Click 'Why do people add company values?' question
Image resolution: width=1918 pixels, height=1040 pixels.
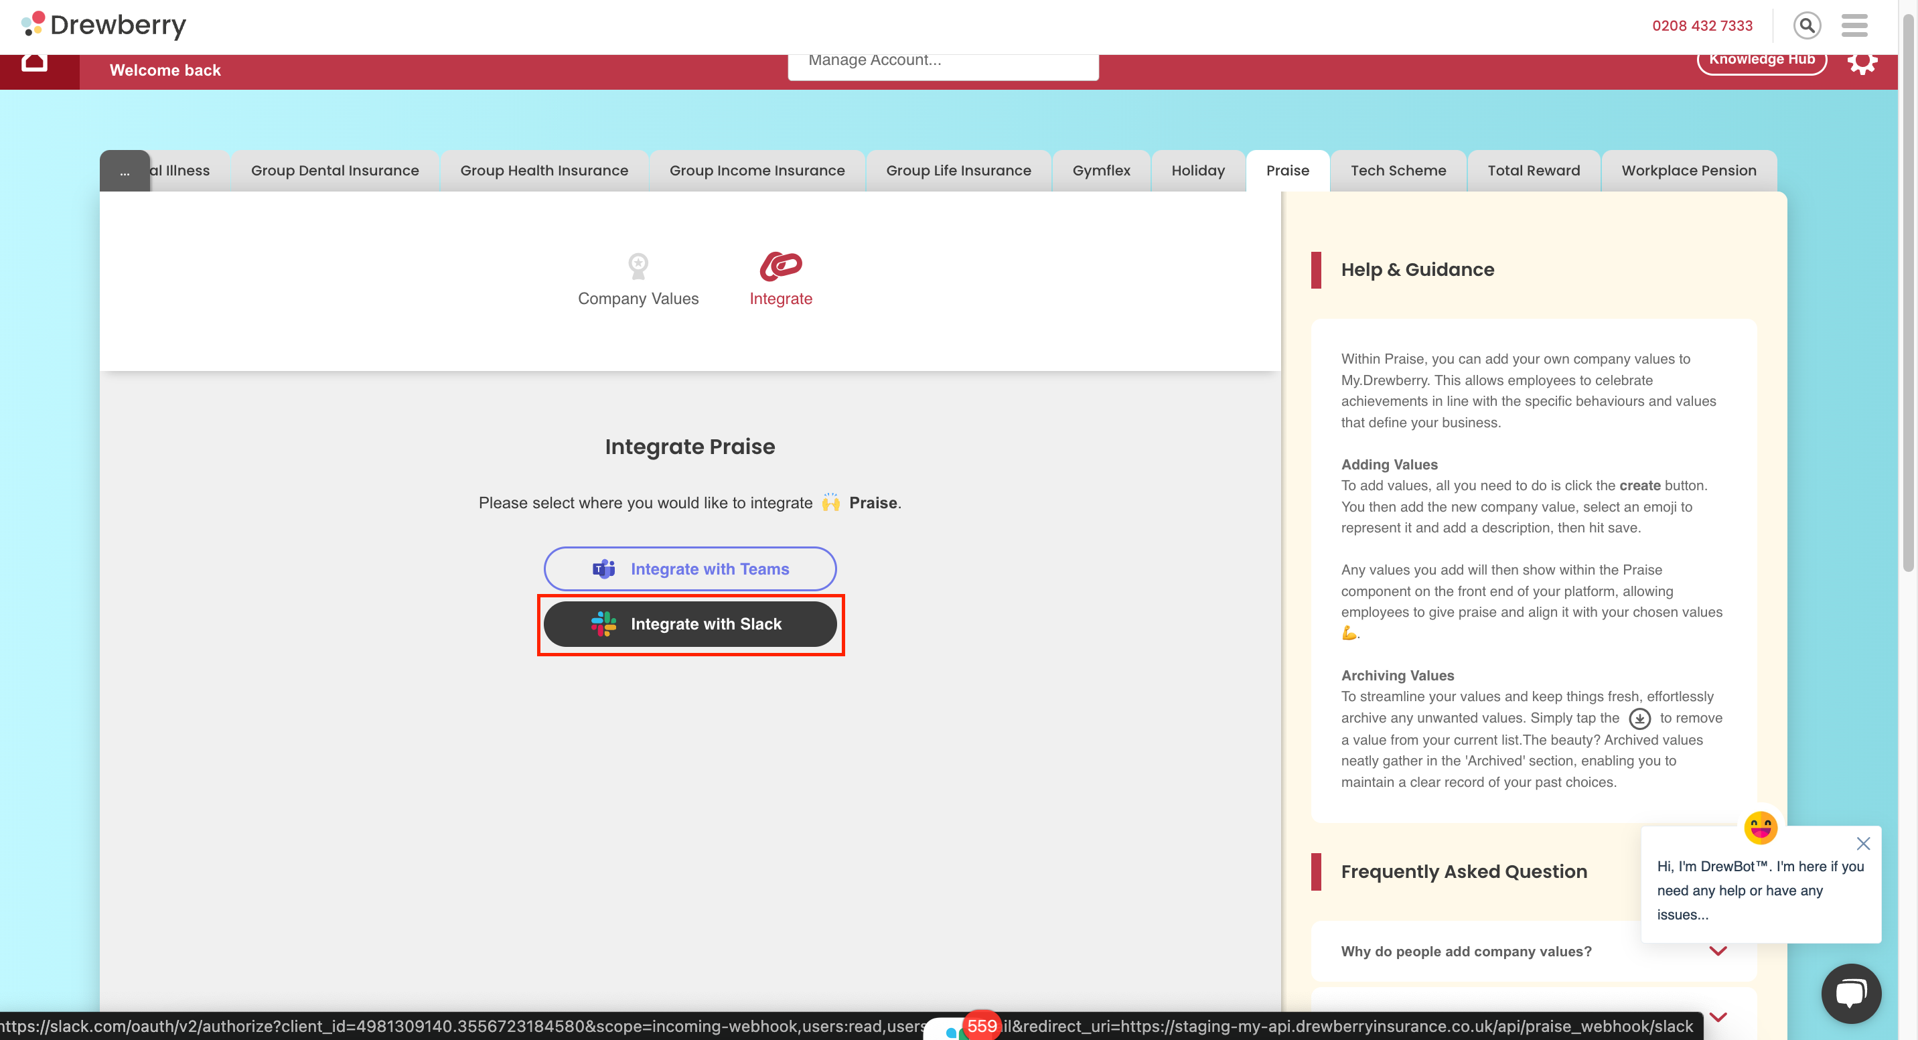(x=1466, y=952)
